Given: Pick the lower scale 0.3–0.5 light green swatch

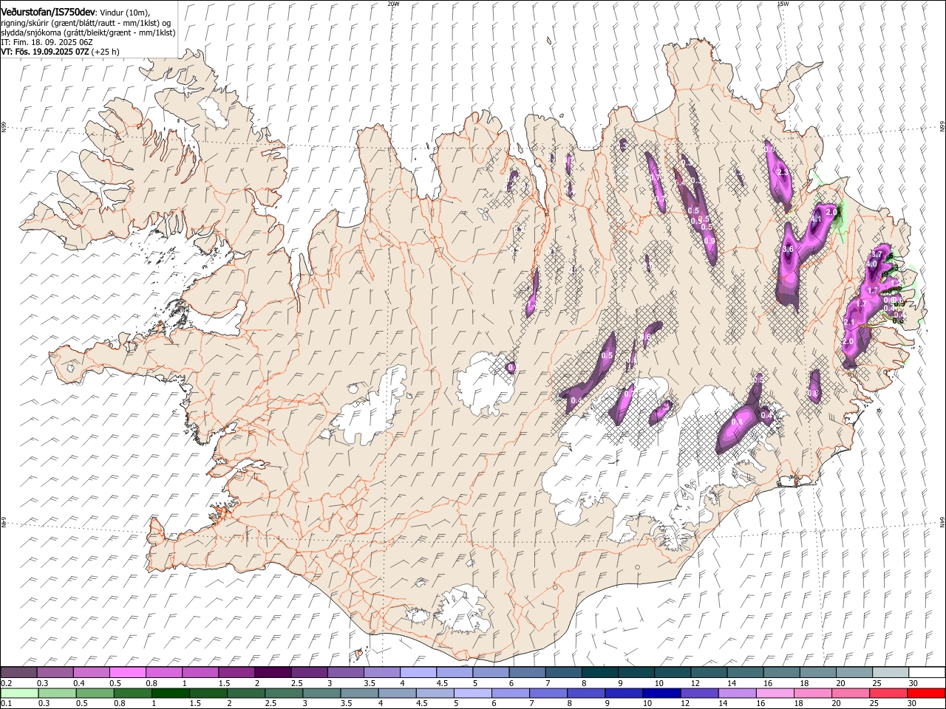Looking at the screenshot, I should [x=57, y=693].
